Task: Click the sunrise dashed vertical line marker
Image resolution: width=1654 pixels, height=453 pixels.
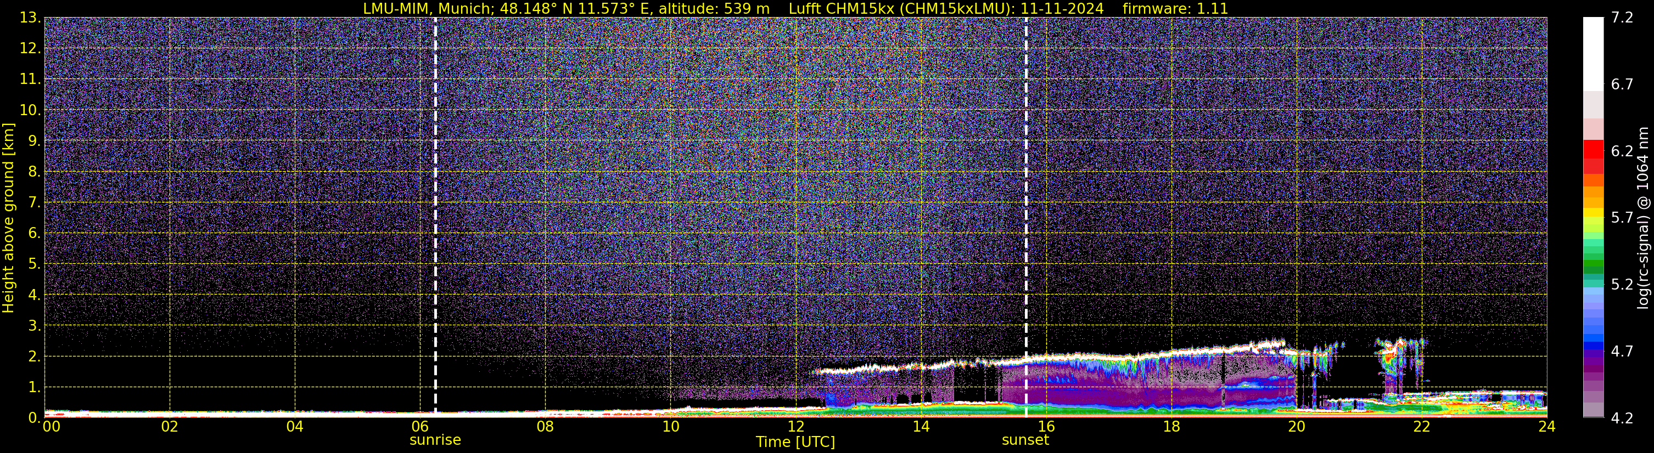Action: coord(435,217)
